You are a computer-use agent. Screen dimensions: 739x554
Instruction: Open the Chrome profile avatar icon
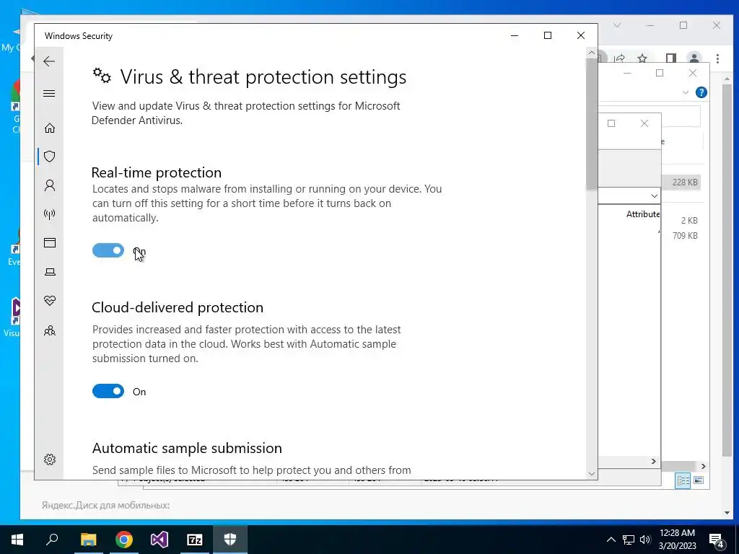pos(694,58)
